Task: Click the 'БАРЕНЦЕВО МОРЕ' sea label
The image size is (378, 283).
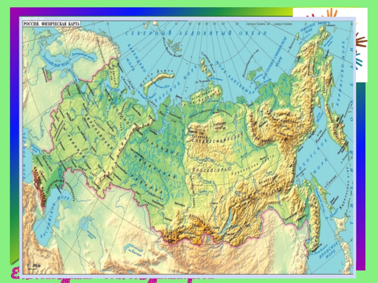Action: click(x=136, y=58)
